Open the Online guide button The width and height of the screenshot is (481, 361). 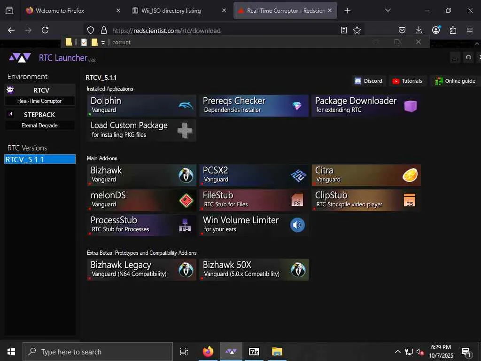coord(455,81)
